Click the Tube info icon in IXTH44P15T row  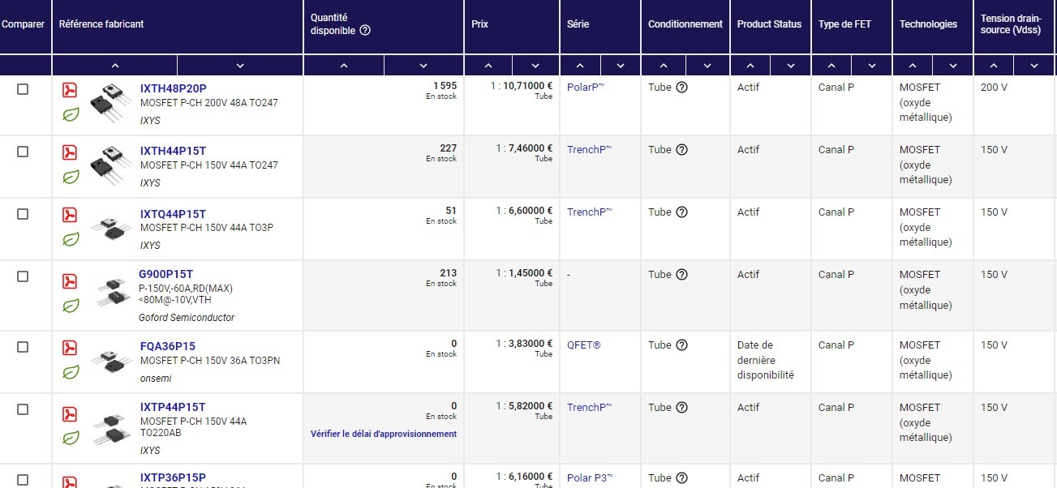[681, 150]
